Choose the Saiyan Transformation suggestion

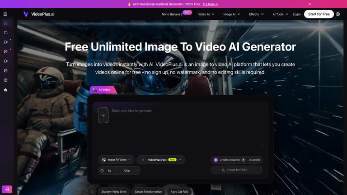(148, 192)
